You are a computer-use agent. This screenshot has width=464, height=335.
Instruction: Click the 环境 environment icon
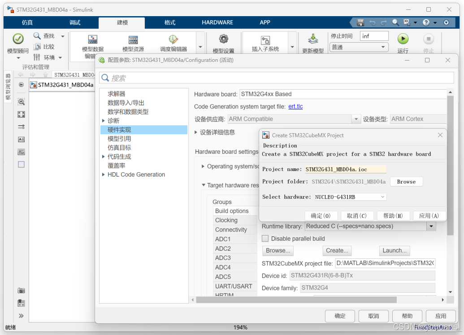tap(37, 57)
